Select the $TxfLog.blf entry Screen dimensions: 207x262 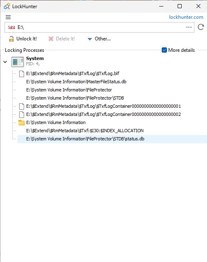pyautogui.click(x=73, y=73)
